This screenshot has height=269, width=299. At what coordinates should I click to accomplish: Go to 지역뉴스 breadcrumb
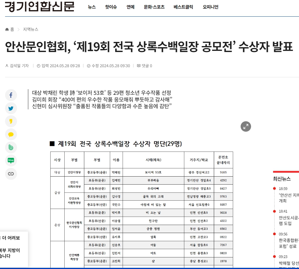[x=30, y=29]
